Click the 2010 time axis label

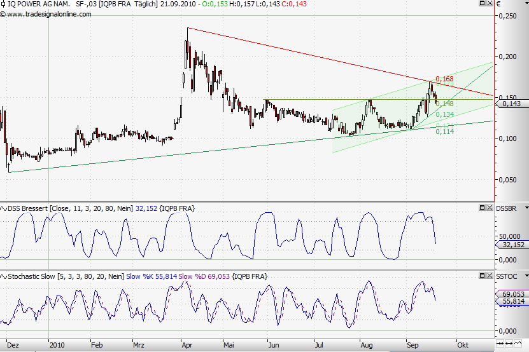pos(57,345)
